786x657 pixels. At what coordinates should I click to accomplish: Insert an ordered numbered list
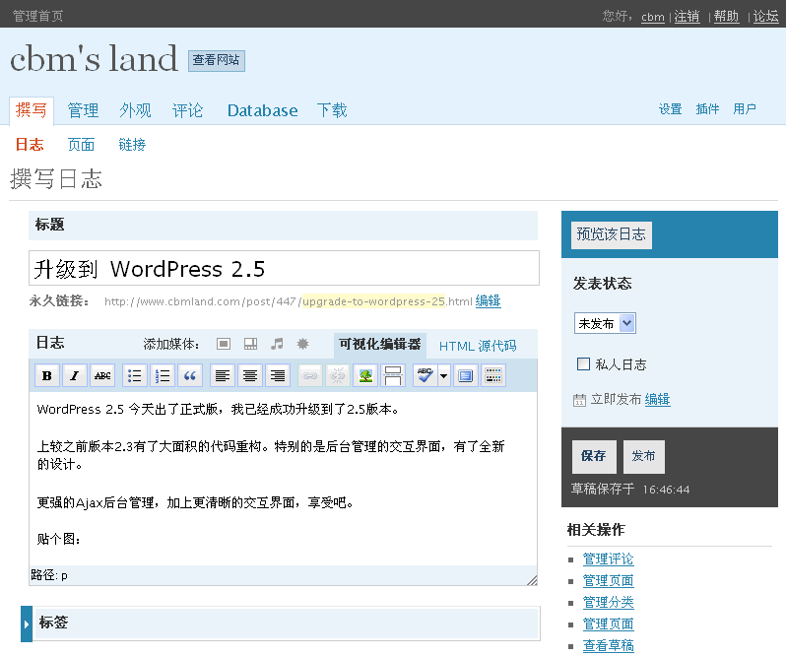tap(163, 375)
